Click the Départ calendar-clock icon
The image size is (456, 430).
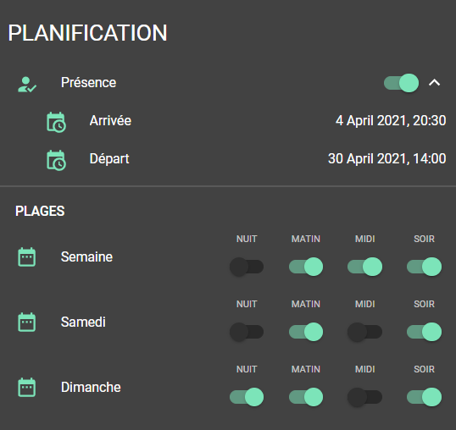tap(56, 160)
